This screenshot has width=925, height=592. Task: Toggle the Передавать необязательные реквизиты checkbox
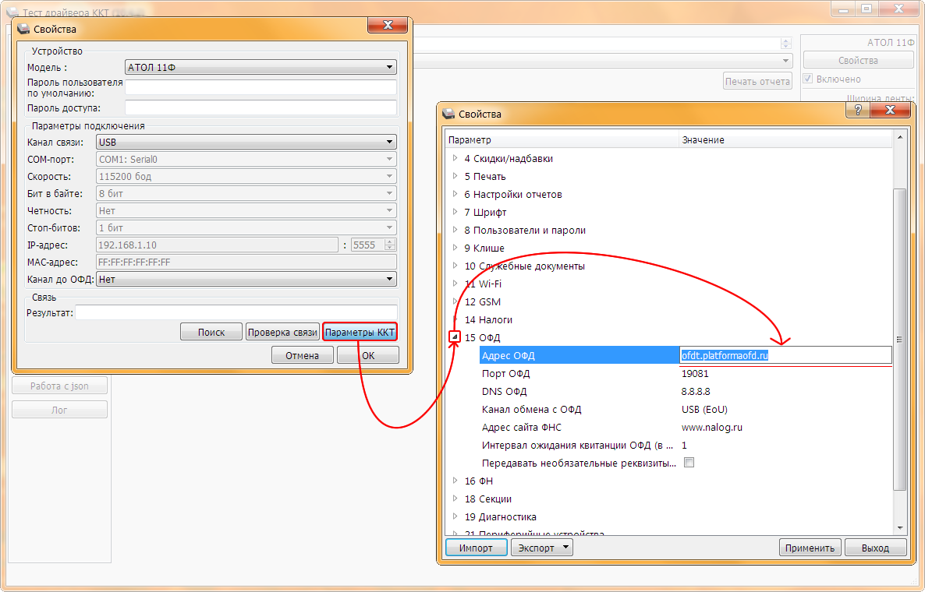(x=689, y=463)
